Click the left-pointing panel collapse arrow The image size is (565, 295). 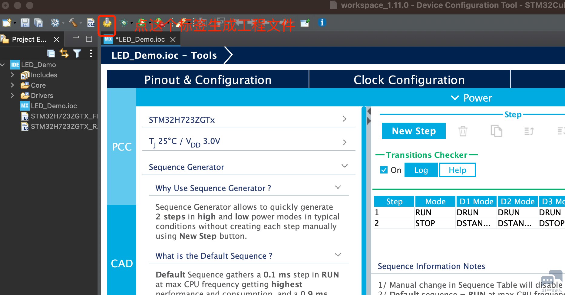(x=369, y=111)
